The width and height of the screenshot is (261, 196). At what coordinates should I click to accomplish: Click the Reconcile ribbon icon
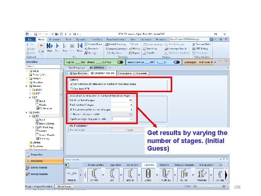[x=92, y=49]
